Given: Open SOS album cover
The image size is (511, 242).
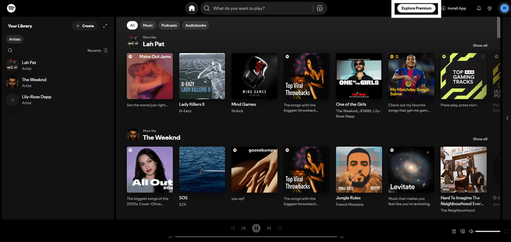Looking at the screenshot, I should coord(202,170).
